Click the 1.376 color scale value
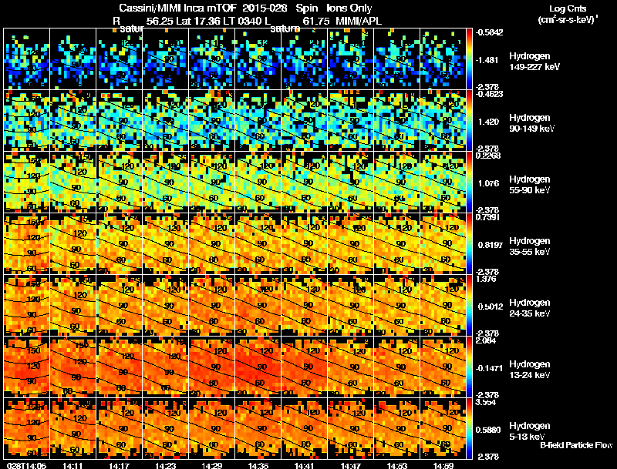617x469 pixels. coord(486,279)
